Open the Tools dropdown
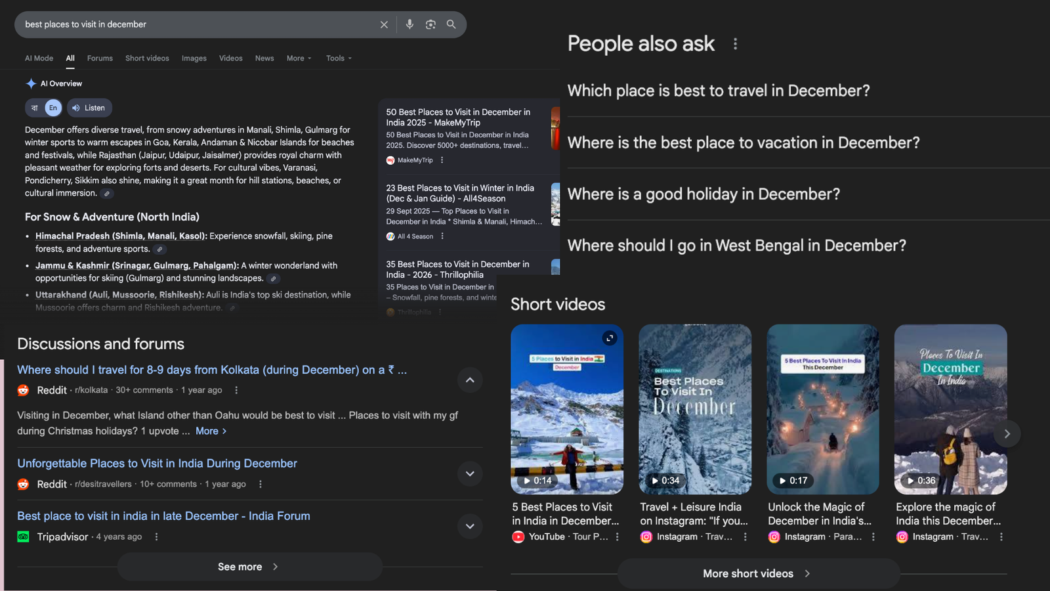This screenshot has width=1050, height=591. pos(339,58)
